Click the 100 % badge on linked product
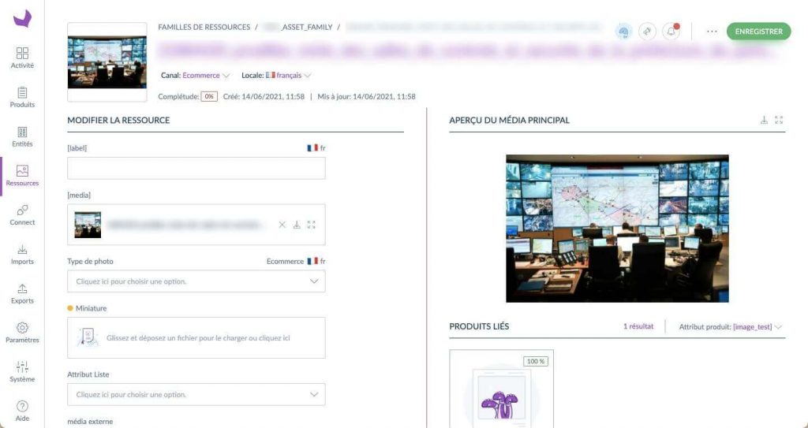 (x=536, y=362)
